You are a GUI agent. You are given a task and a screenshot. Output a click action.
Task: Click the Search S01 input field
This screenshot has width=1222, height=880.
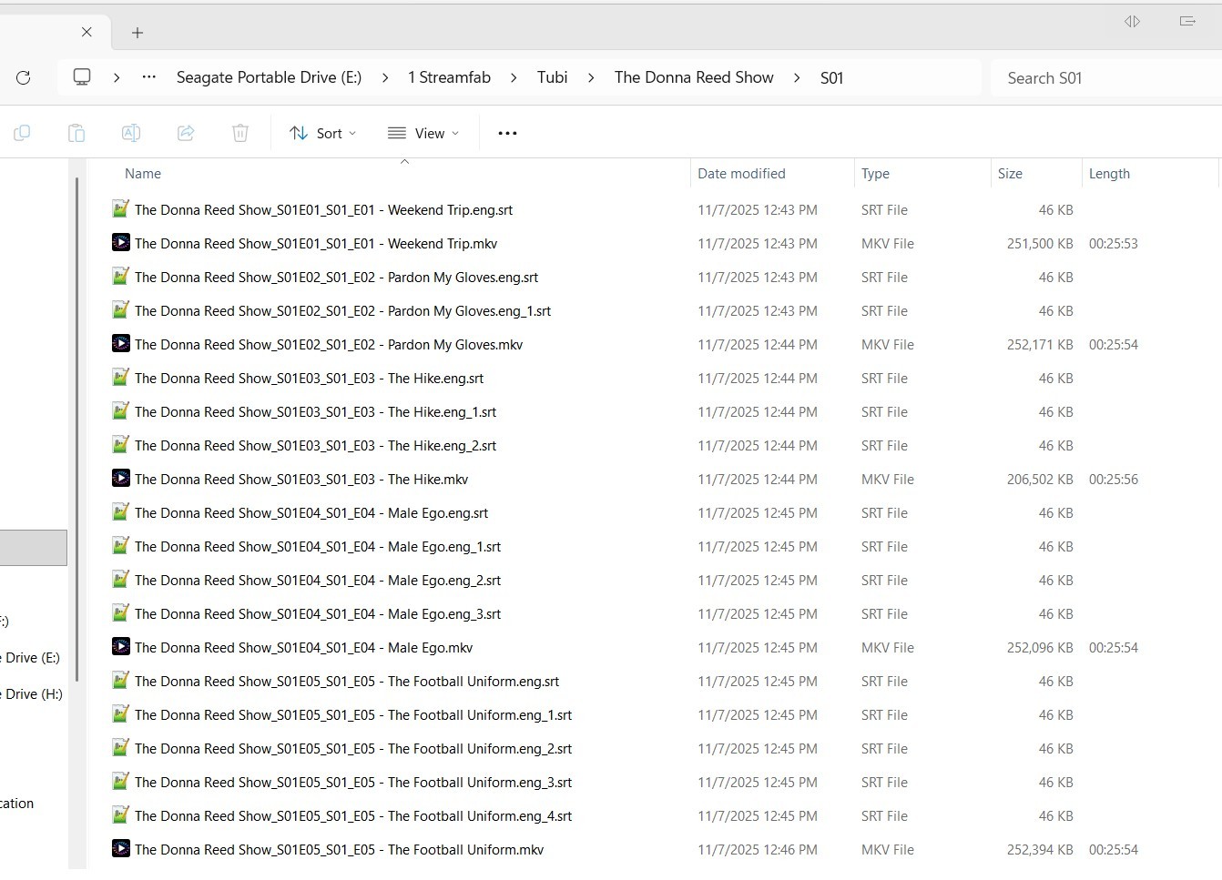click(x=1102, y=78)
